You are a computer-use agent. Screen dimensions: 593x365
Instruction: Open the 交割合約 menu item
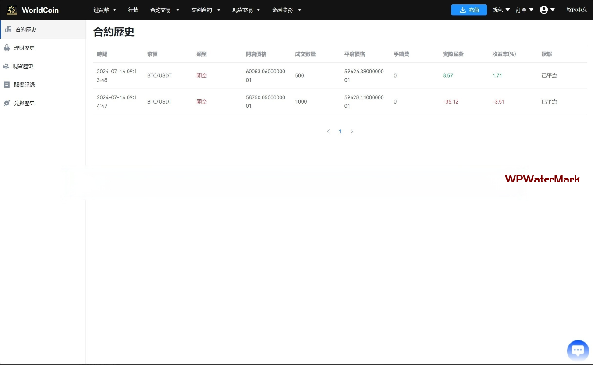pyautogui.click(x=206, y=10)
